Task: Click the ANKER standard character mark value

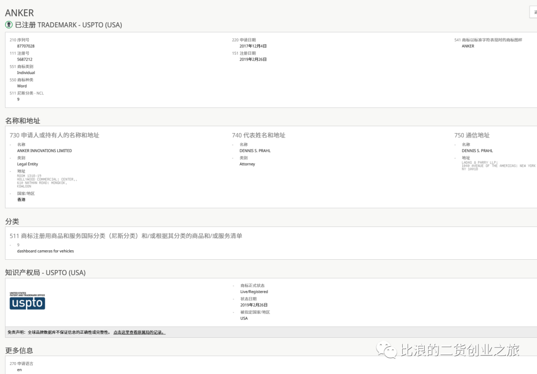Action: coord(468,46)
